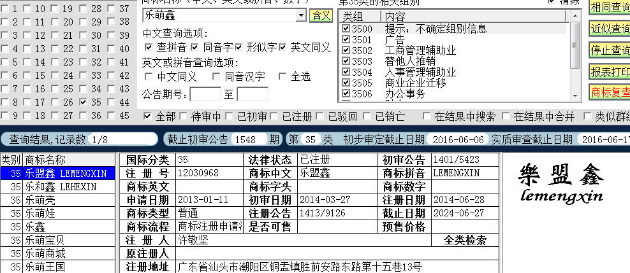Click the record count field 1/8

(x=122, y=139)
